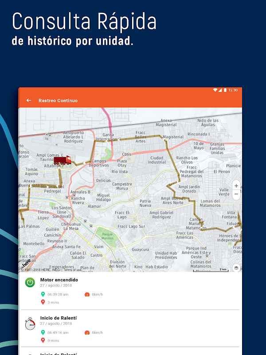Click the speedometer icon in Motor encendido row

click(x=87, y=294)
